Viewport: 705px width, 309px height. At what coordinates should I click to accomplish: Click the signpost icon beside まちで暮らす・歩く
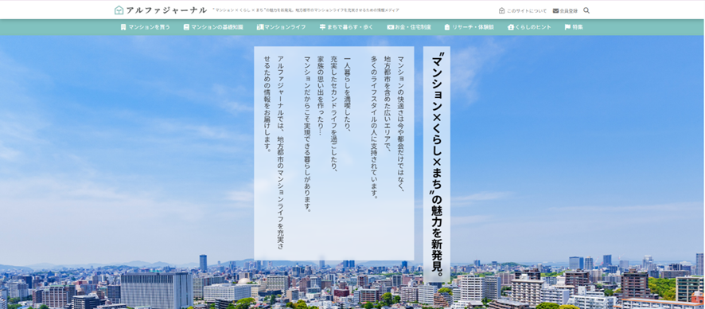pos(322,27)
